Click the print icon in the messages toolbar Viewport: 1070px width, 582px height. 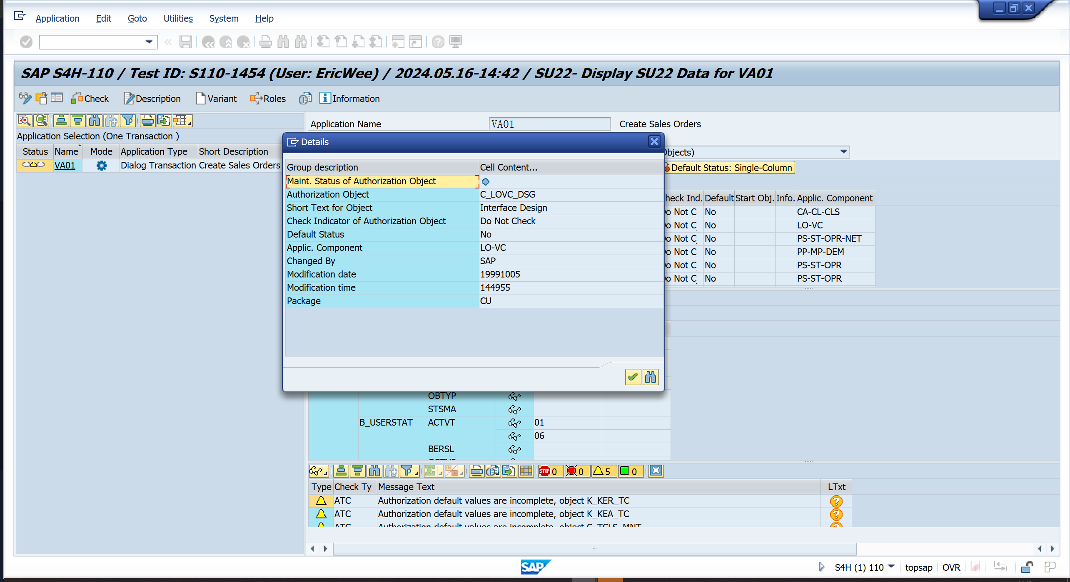pos(476,471)
